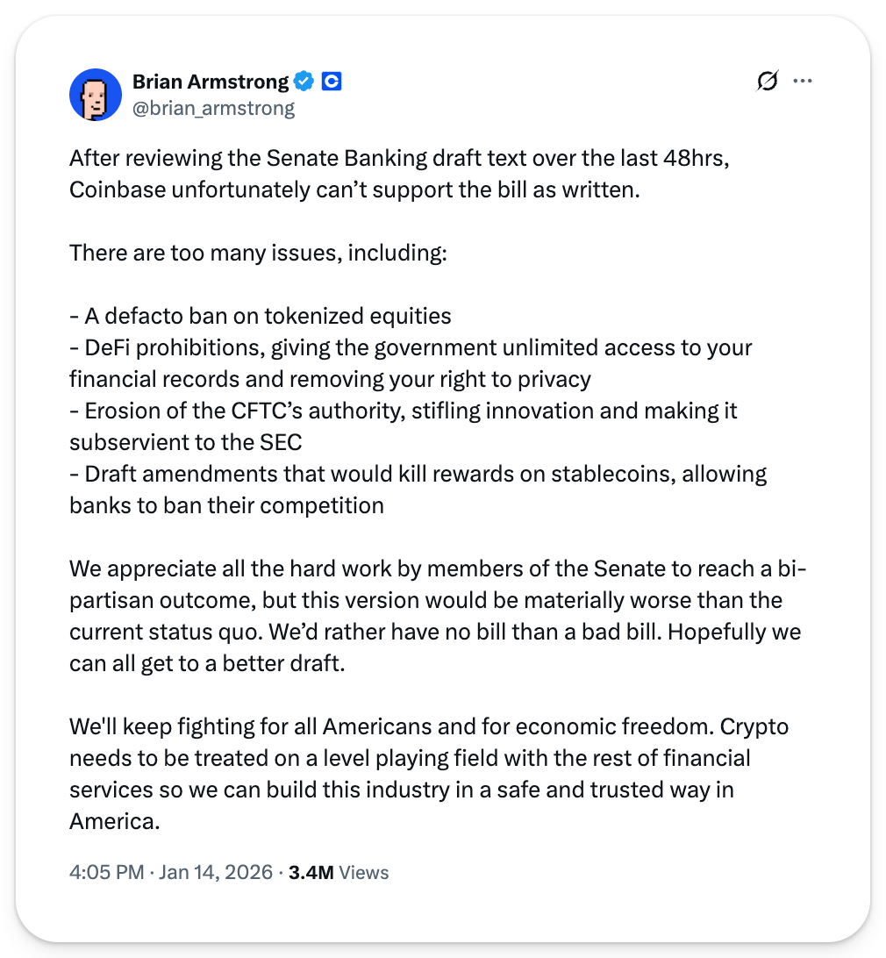Click the line starting 'After reviewing the Senate Banking'
The height and width of the screenshot is (958, 886).
[411, 158]
